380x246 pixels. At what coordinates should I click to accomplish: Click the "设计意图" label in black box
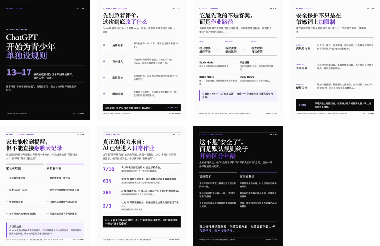(x=302, y=105)
